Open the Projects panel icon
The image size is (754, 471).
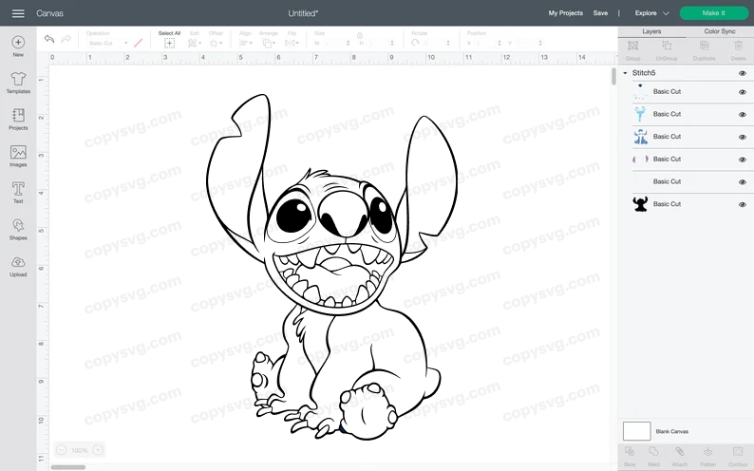tap(18, 115)
